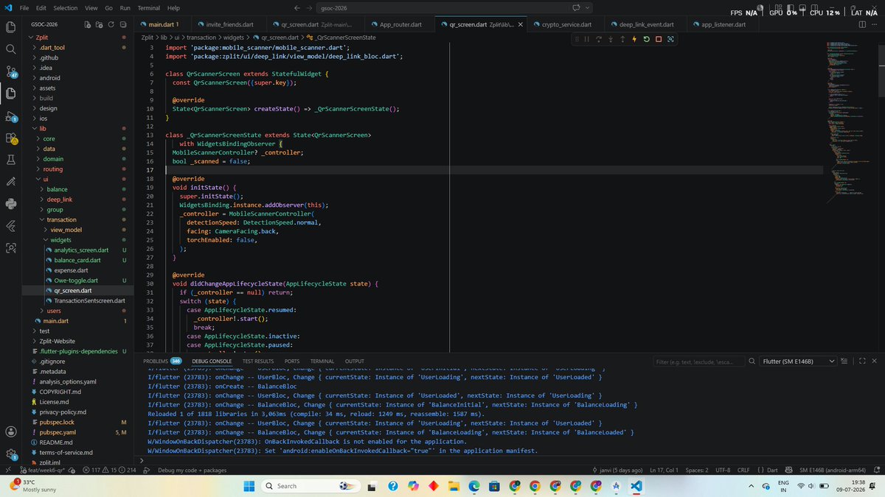Image resolution: width=885 pixels, height=497 pixels.
Task: Open the Flutter sidebar icon
Action: coord(11,226)
